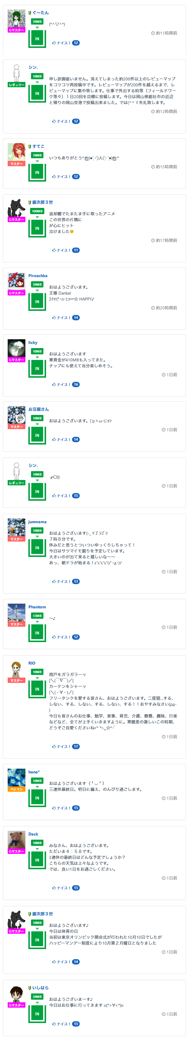
Task: Like お豆腐さん's post with ナイス!
Action: coord(61,439)
